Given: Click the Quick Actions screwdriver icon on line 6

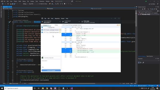Looking at the screenshot, I should pyautogui.click(x=10, y=22).
